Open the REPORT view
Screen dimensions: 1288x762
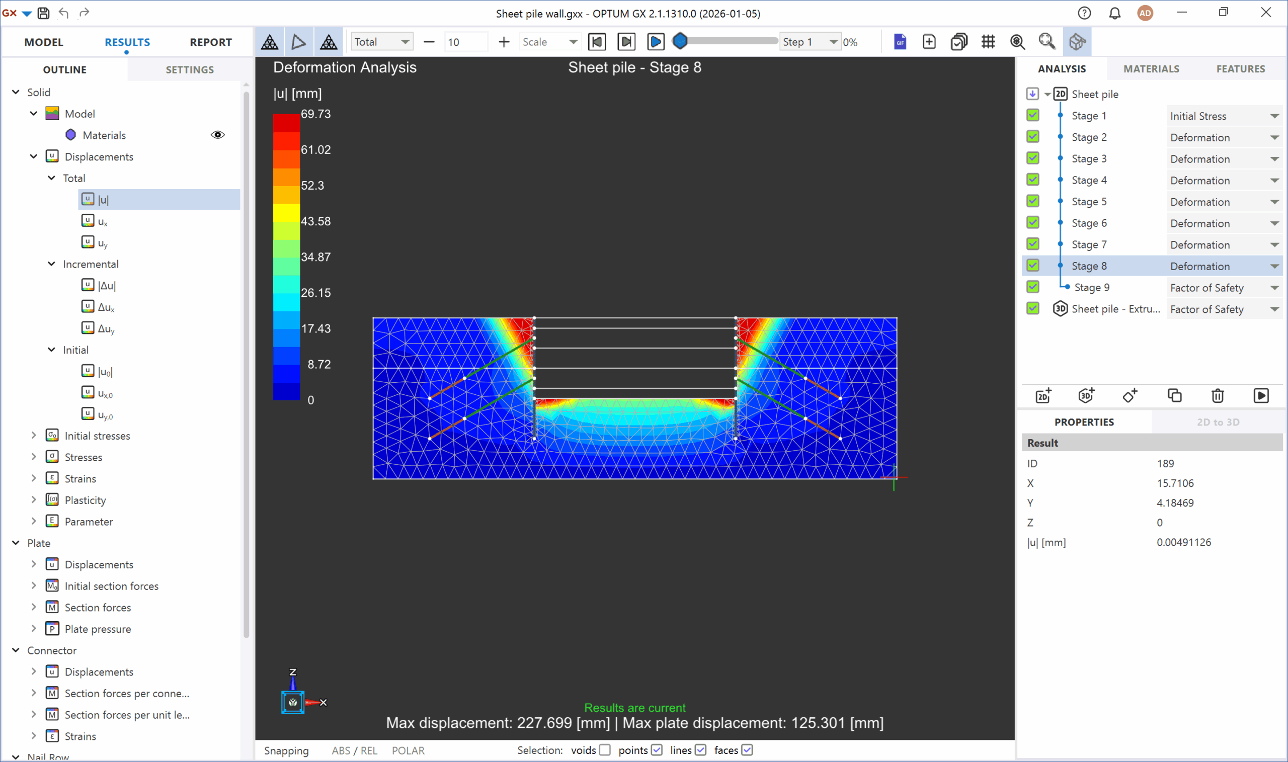(211, 42)
